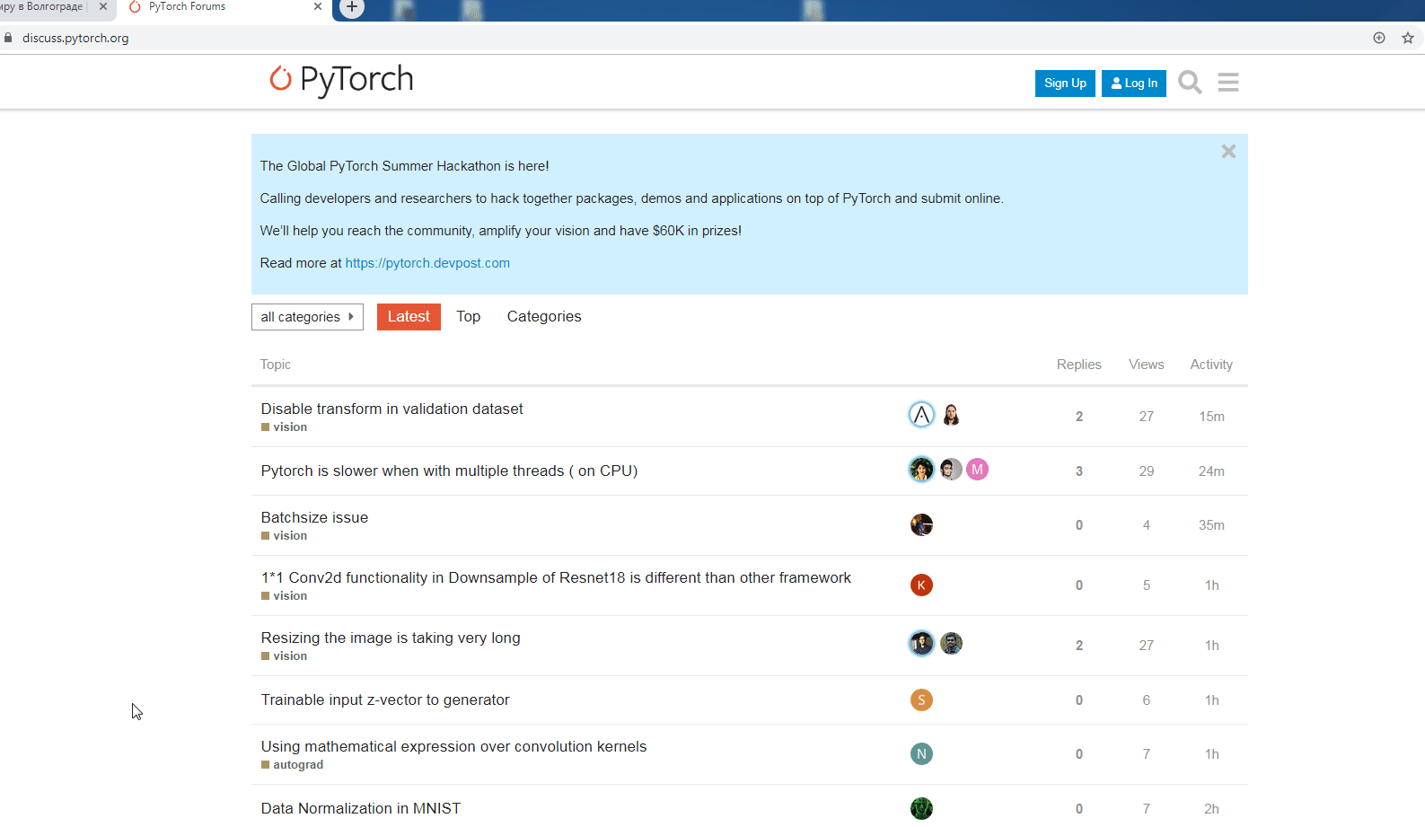Sort topics by the Replies column header
Screen dimensions: 1425x827
(1078, 365)
